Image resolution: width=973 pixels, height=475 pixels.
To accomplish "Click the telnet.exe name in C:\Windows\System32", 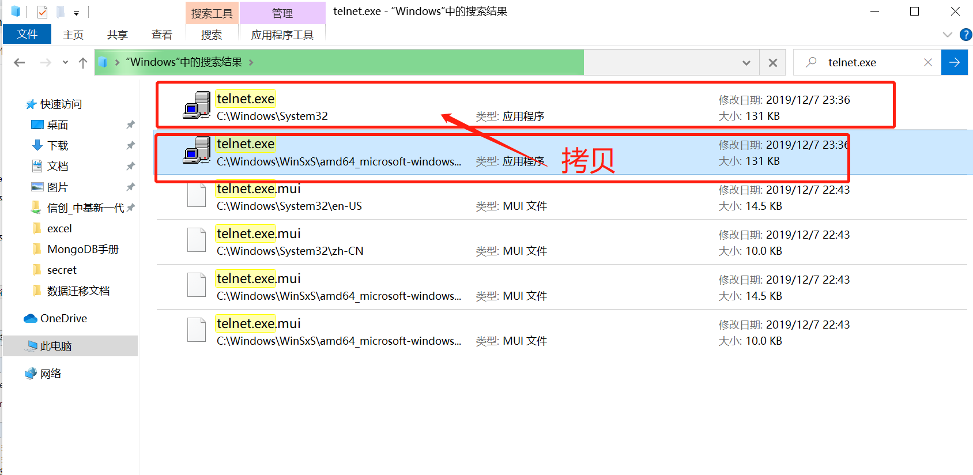I will coord(246,99).
